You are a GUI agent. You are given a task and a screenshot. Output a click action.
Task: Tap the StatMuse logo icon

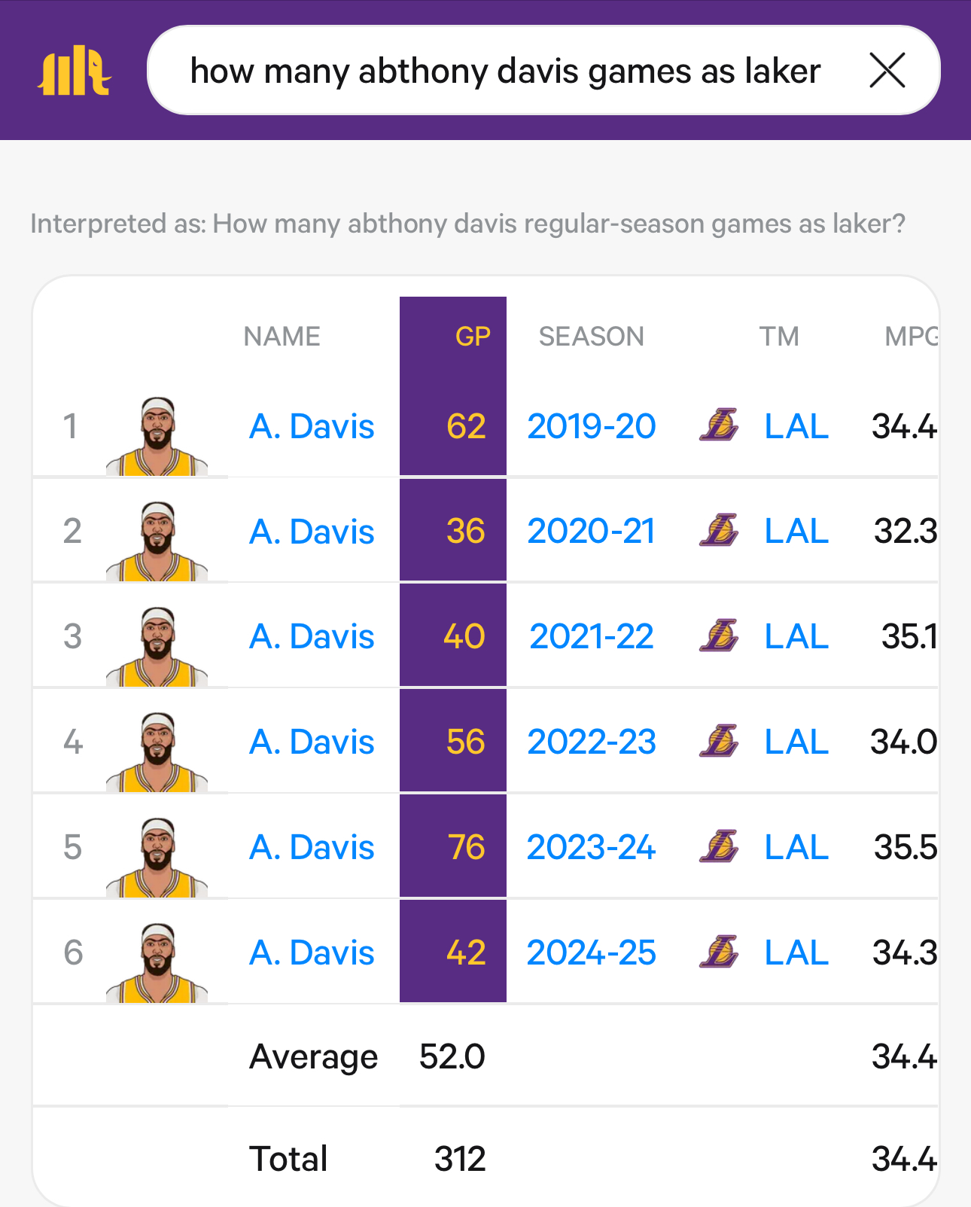click(74, 71)
